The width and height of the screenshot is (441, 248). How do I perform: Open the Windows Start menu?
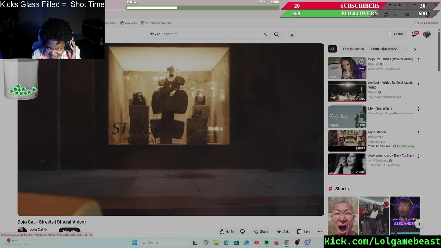(134, 242)
